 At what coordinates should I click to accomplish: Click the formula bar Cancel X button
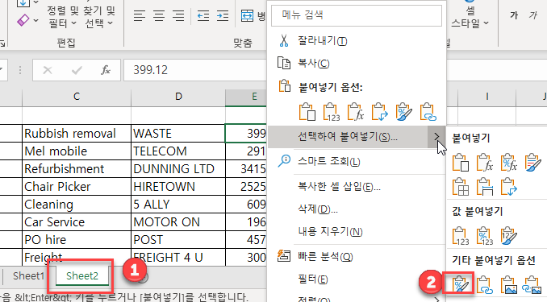pyautogui.click(x=48, y=70)
